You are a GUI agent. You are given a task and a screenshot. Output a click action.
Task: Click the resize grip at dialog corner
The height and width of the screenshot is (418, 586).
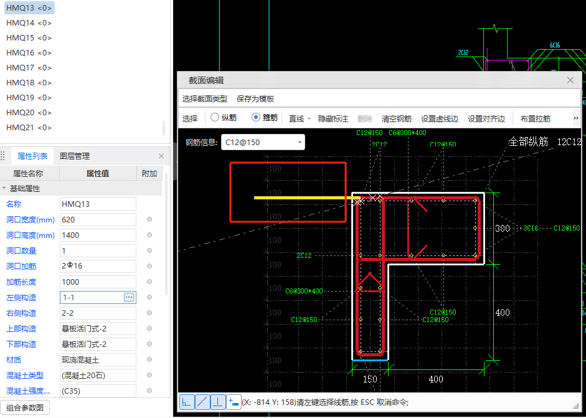pos(576,406)
